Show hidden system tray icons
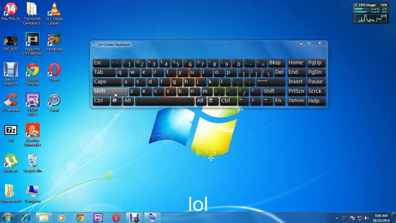 point(337,218)
